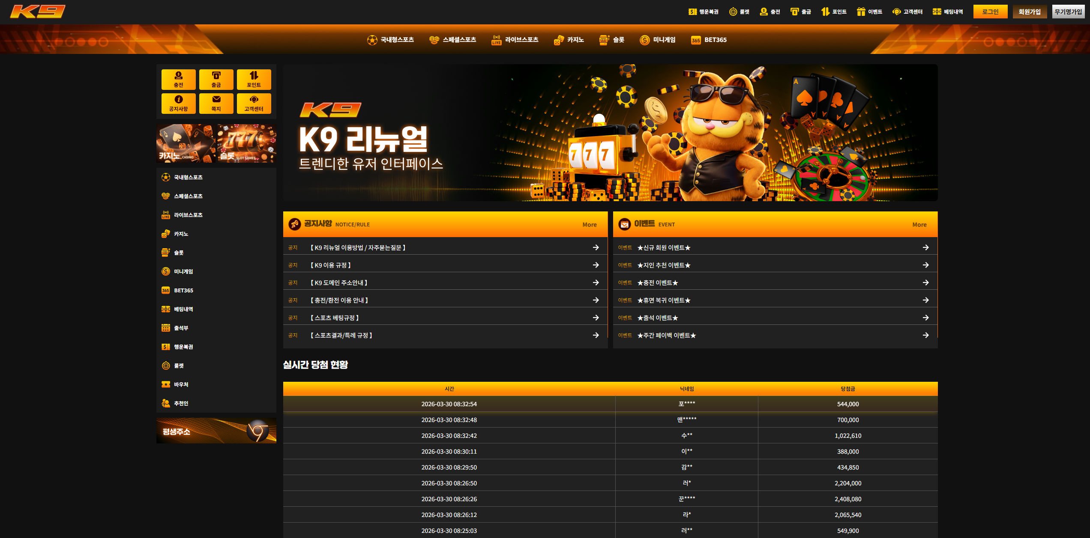Open the ★충전 이벤트★ event link
Screen dimensions: 1090x538
657,283
